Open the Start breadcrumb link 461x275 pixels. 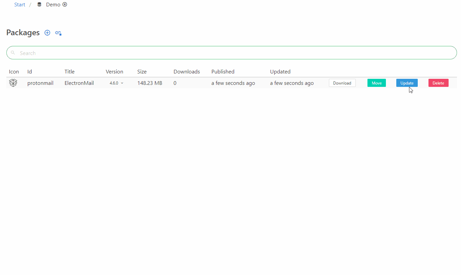point(20,5)
